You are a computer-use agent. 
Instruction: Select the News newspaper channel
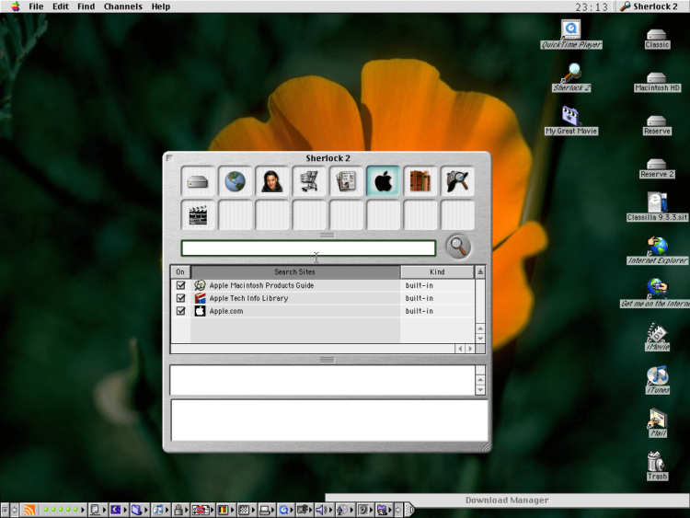[x=346, y=181]
